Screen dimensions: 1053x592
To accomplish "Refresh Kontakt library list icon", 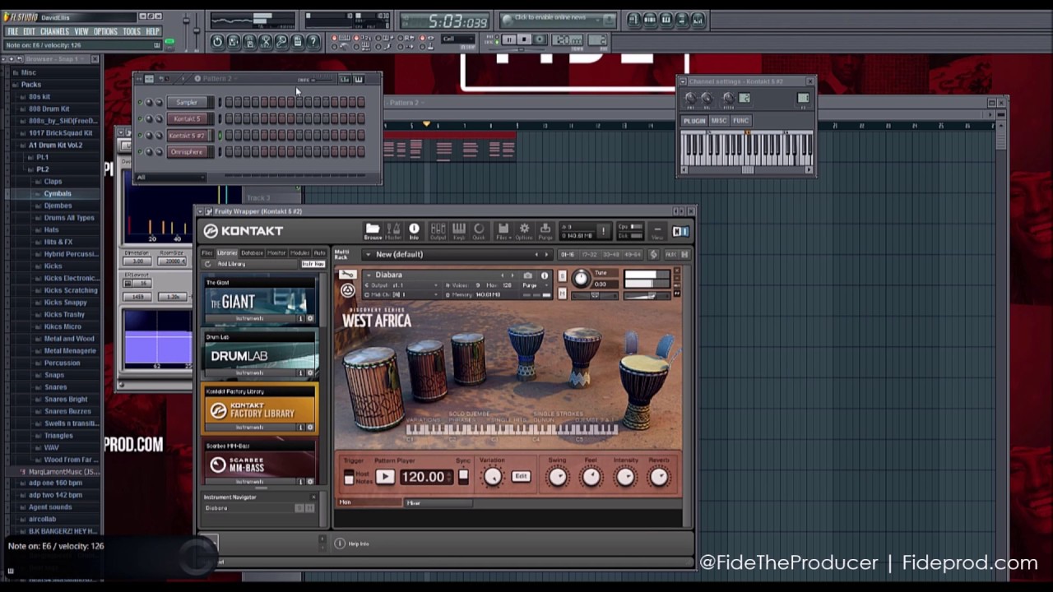I will (207, 264).
